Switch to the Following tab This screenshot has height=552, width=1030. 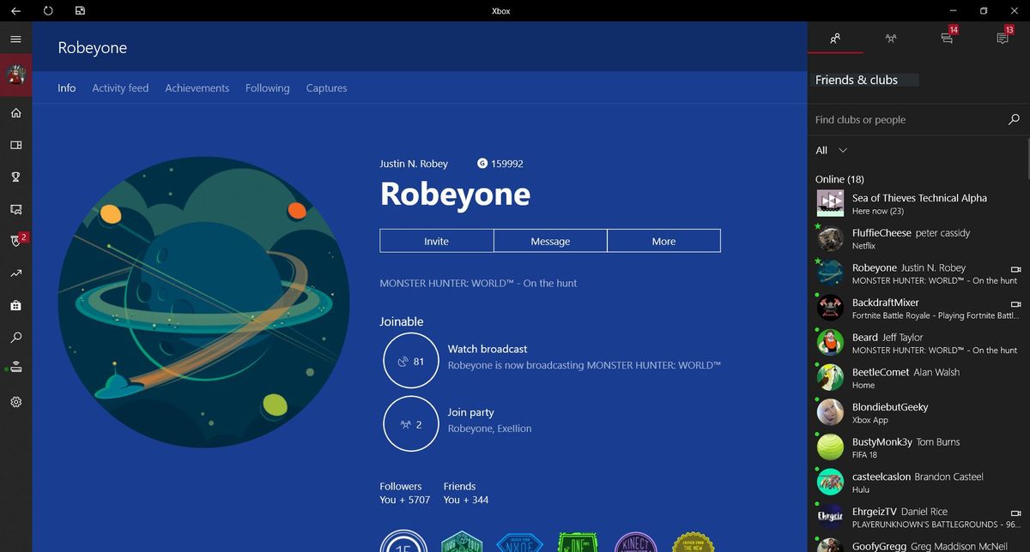(267, 87)
